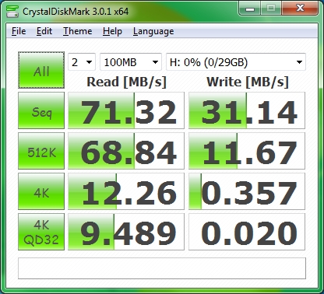Open the Theme menu
This screenshot has width=324, height=294.
click(x=78, y=31)
